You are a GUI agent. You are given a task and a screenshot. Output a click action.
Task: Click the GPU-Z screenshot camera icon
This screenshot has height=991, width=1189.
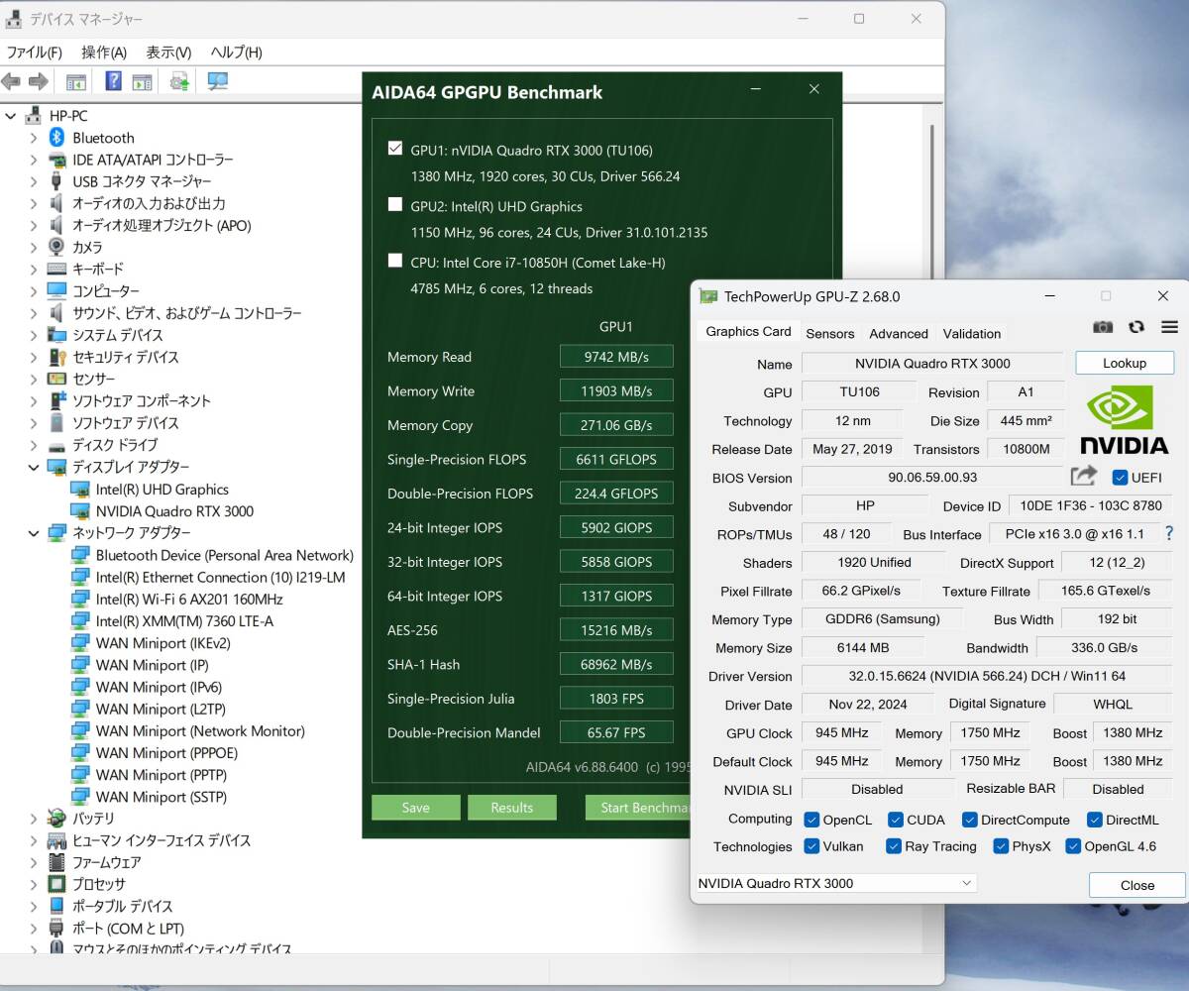(x=1103, y=327)
